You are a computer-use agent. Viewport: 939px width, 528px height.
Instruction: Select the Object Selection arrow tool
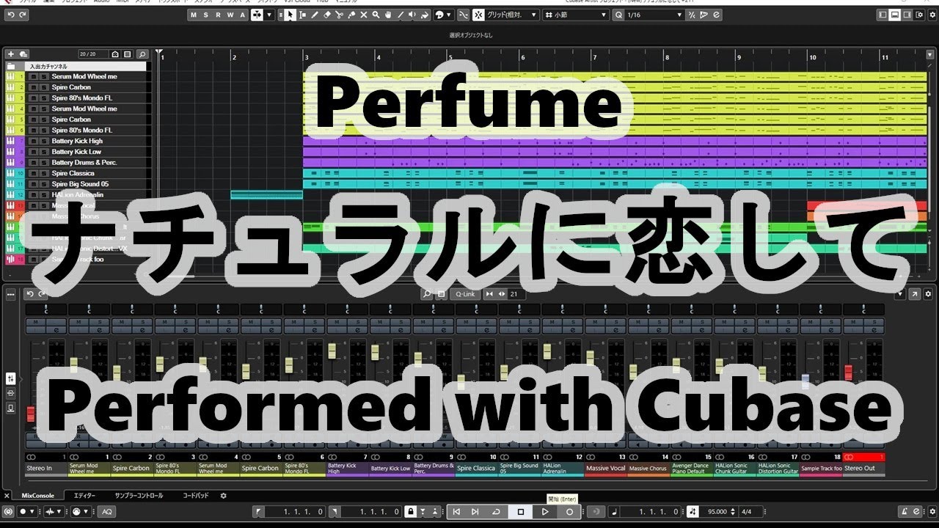click(291, 15)
